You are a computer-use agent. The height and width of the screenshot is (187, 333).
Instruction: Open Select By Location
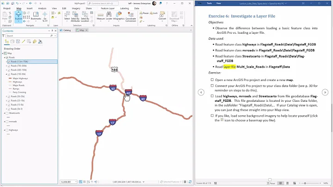point(85,17)
